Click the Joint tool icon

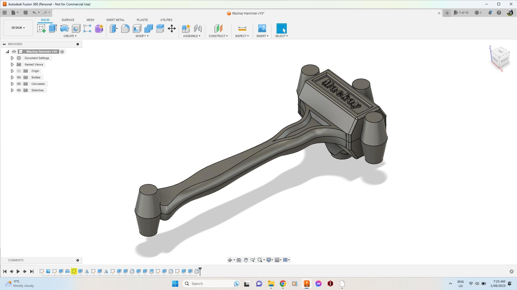(198, 28)
